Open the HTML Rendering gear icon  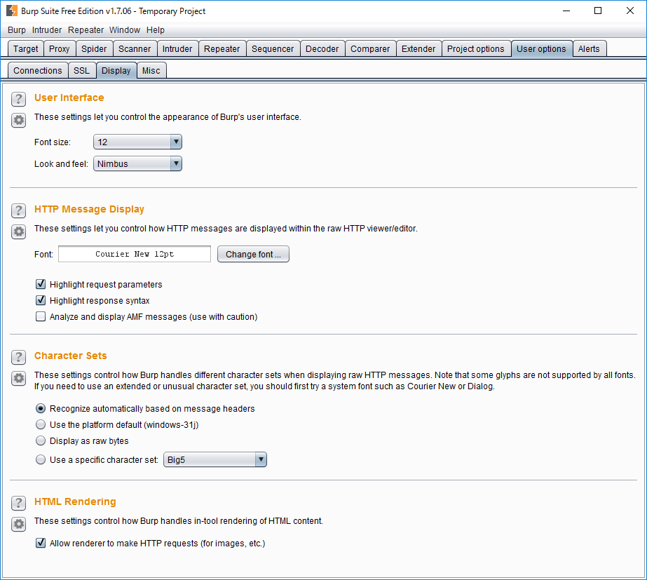coord(19,524)
